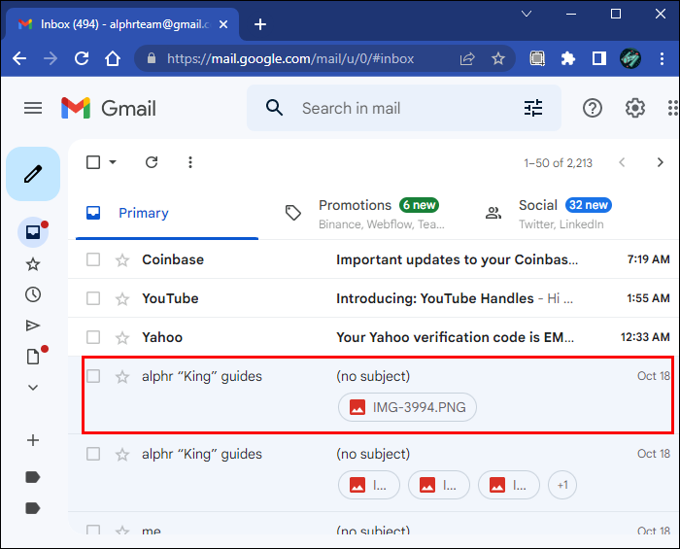Star the YouTube email
Screen dimensions: 680x549
(122, 298)
